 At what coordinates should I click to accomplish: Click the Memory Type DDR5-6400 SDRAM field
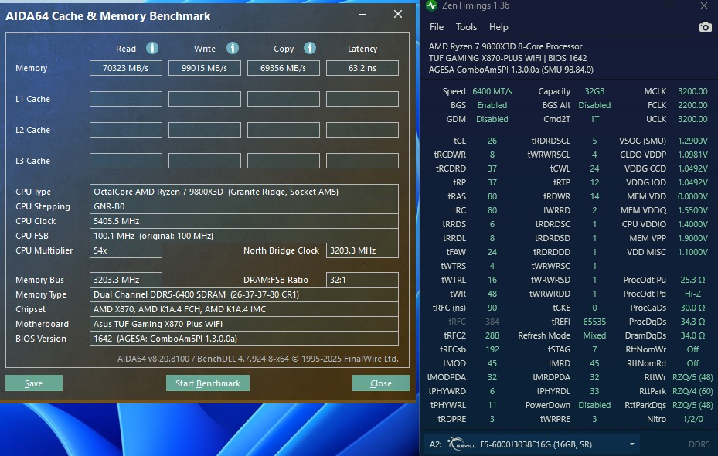click(x=244, y=294)
